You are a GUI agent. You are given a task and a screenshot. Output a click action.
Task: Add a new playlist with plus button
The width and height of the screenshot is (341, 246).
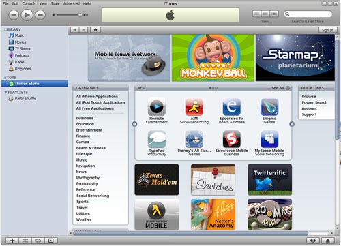click(x=12, y=241)
